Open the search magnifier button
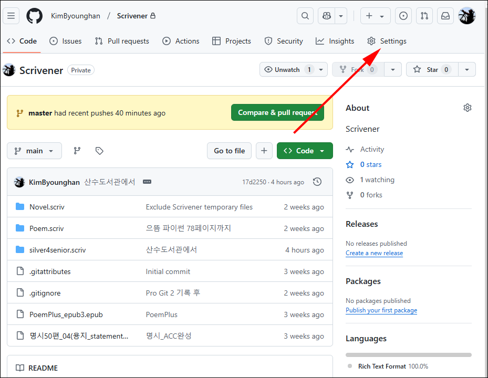The height and width of the screenshot is (378, 488). coord(305,16)
